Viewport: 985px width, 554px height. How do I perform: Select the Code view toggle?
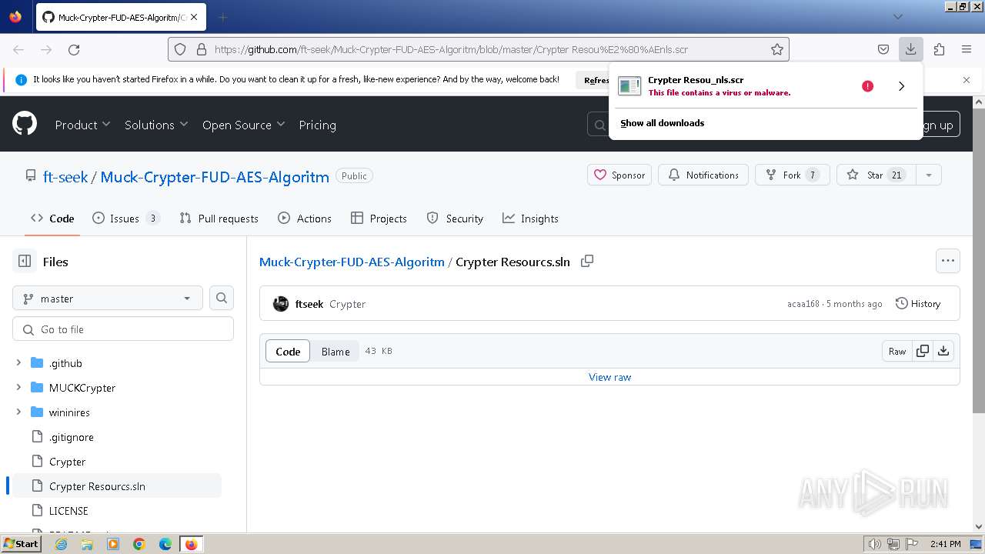288,351
